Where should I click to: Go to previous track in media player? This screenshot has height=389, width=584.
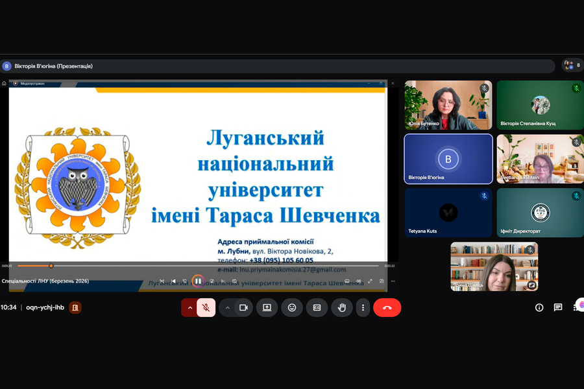tap(173, 281)
